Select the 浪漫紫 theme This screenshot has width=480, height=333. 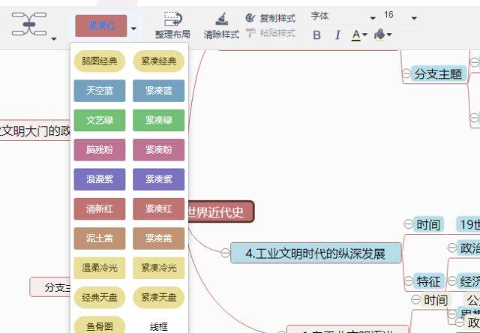coord(100,179)
